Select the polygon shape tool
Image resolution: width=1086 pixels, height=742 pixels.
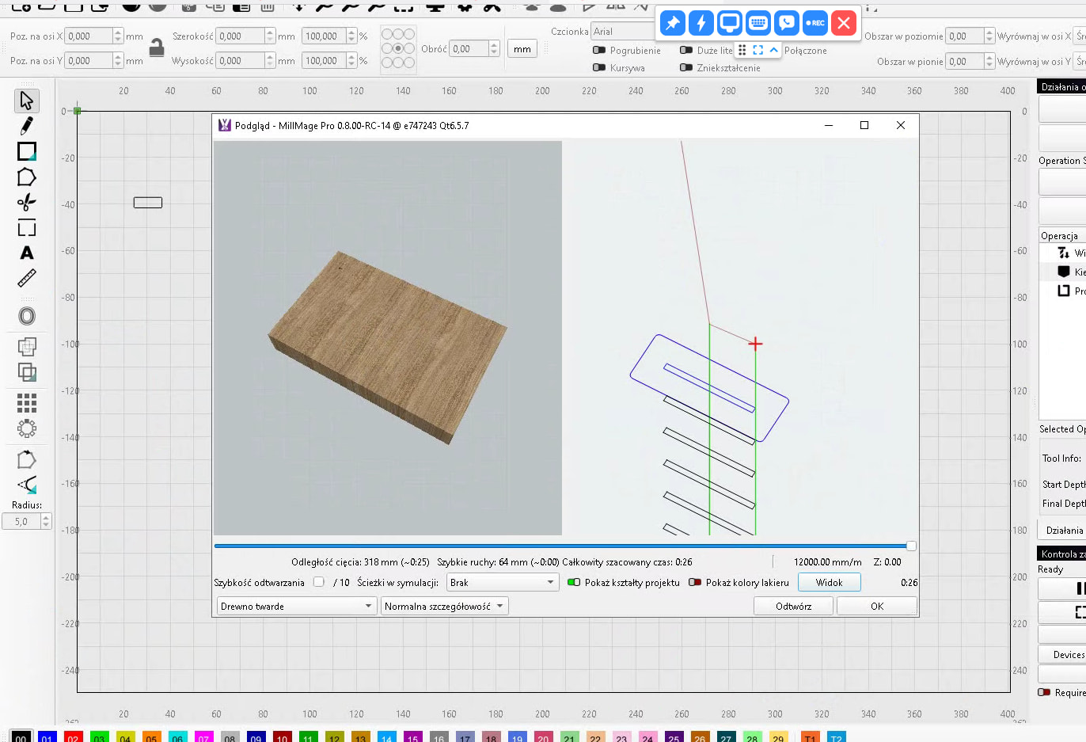pos(26,177)
